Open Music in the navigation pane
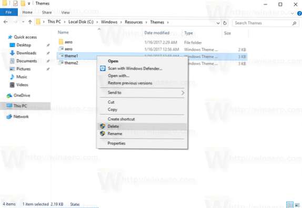The image size is (302, 208). click(x=22, y=77)
